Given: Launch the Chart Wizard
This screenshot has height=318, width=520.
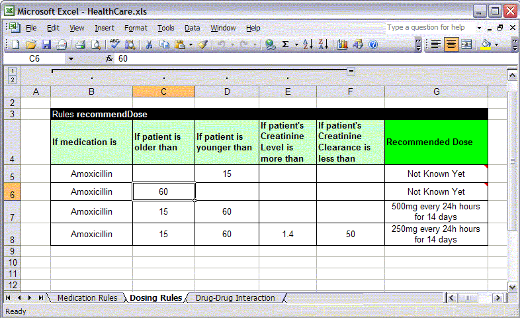Looking at the screenshot, I should [342, 44].
